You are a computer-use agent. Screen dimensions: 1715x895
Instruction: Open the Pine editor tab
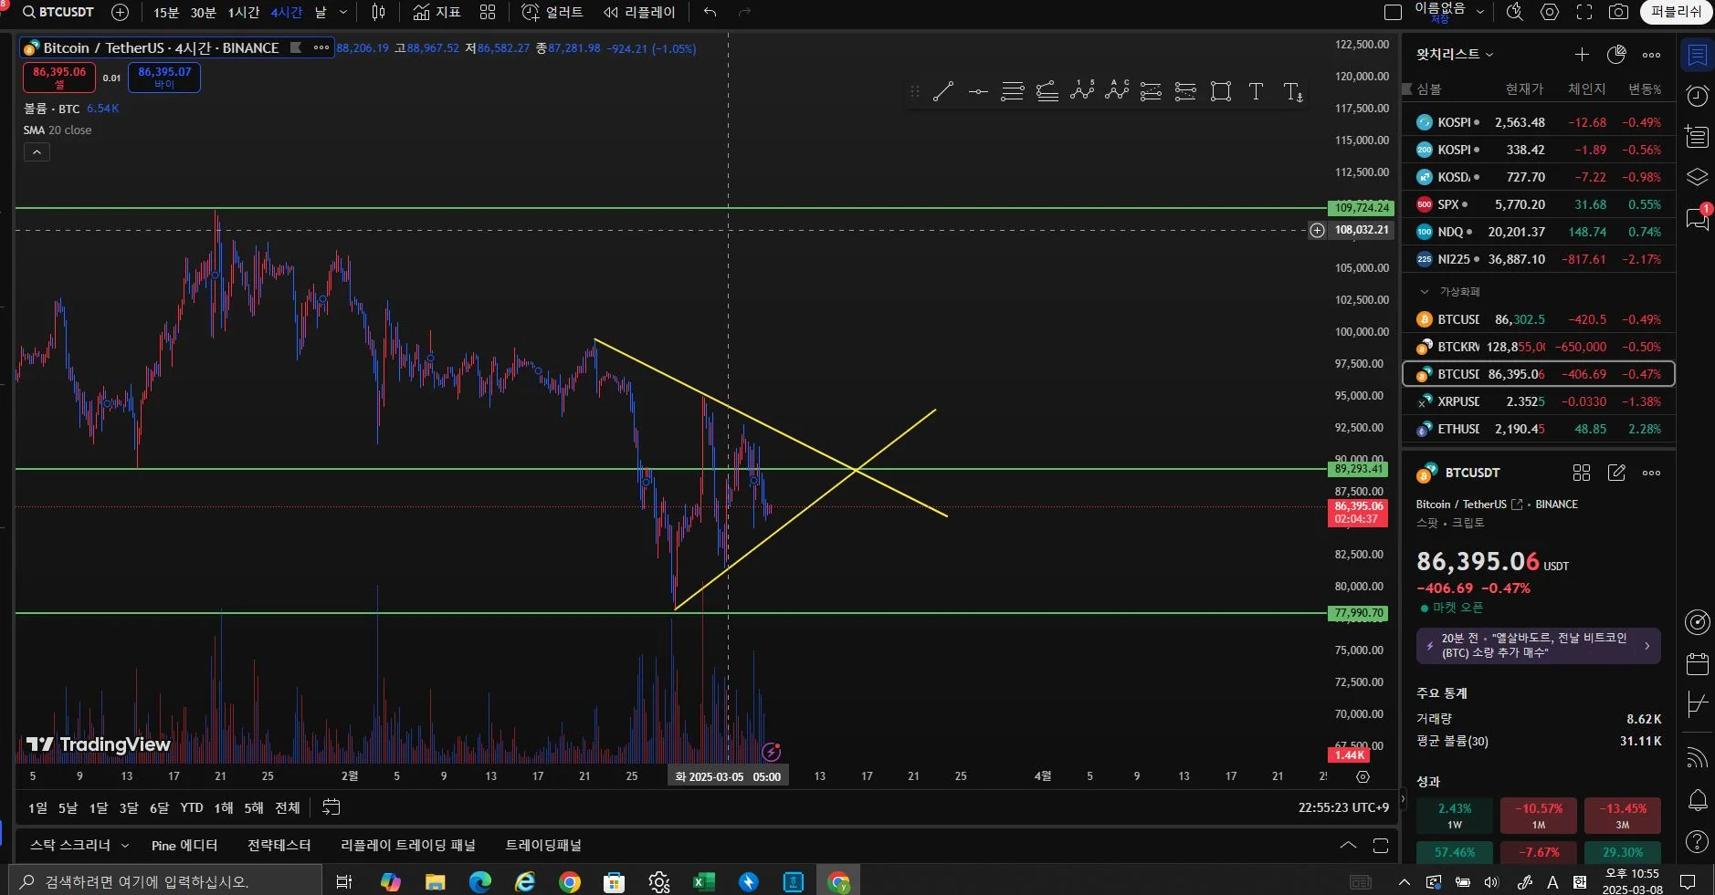pos(184,845)
